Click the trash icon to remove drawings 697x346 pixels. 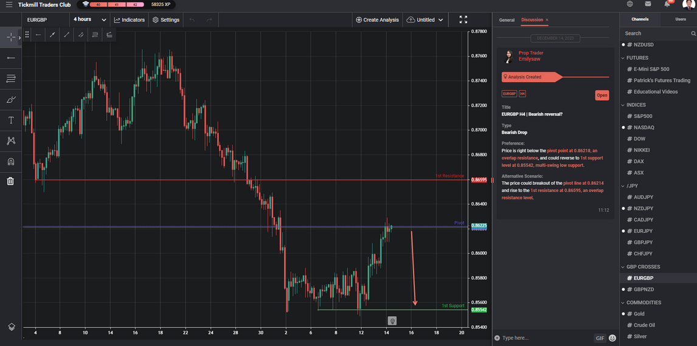coord(11,181)
